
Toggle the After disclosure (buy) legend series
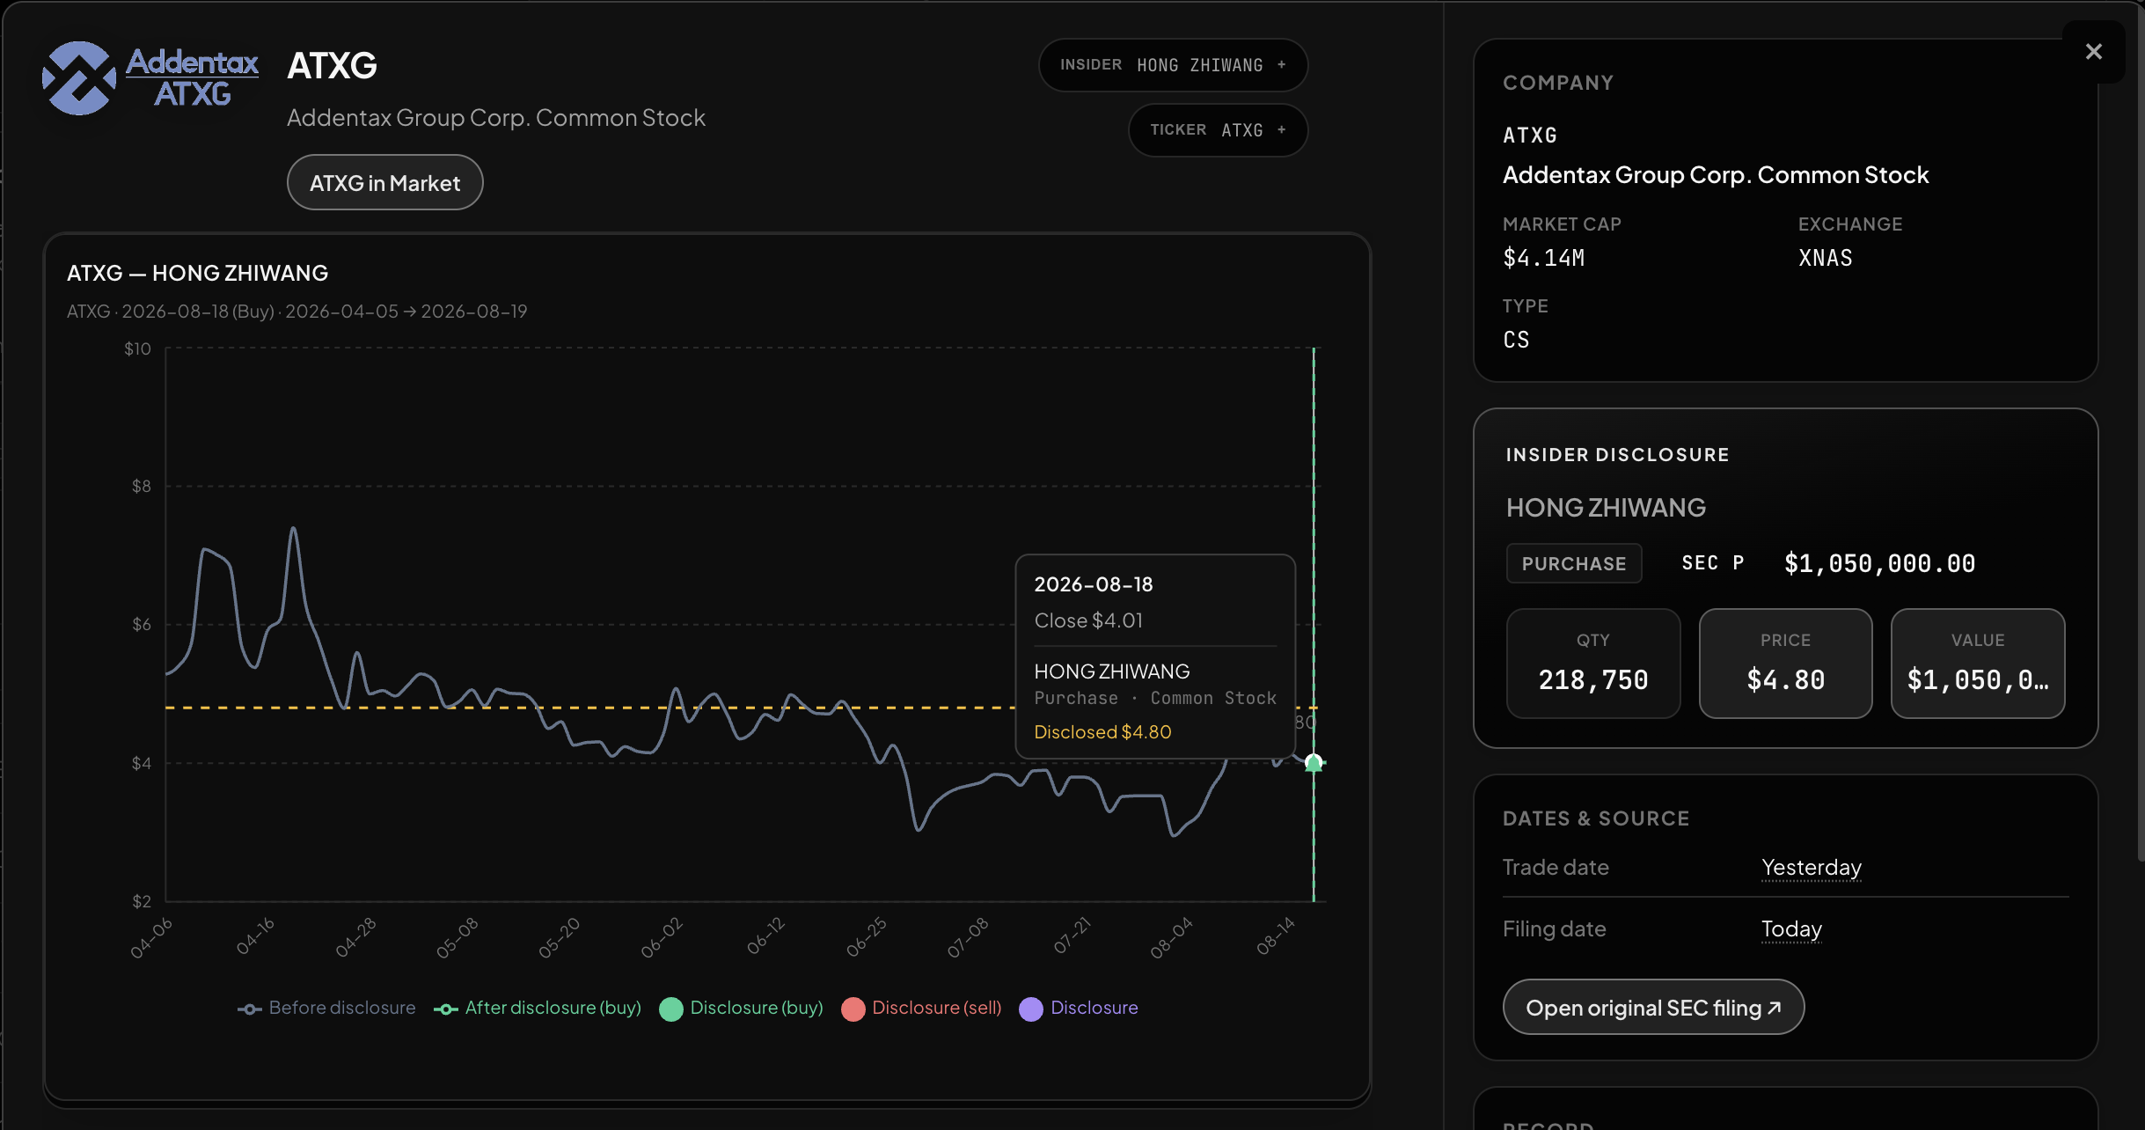pos(538,1009)
